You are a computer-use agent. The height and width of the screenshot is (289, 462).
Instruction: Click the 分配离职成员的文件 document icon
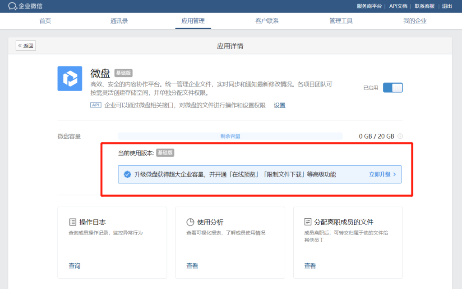[x=308, y=221]
